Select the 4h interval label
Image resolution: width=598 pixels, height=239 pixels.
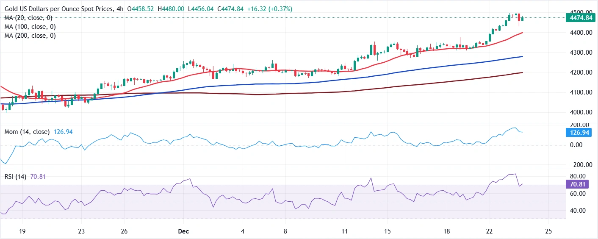[x=119, y=9]
